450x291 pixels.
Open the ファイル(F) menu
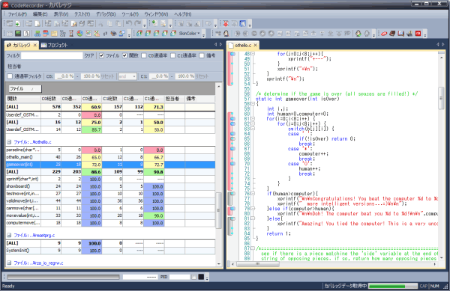tap(17, 14)
